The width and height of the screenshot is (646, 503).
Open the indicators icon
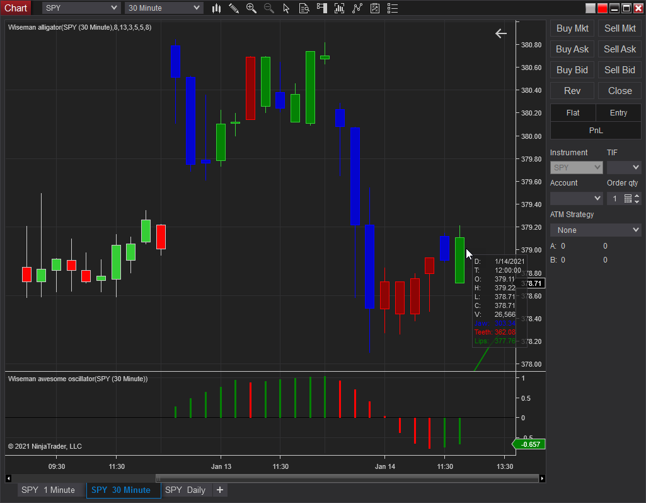pos(357,8)
